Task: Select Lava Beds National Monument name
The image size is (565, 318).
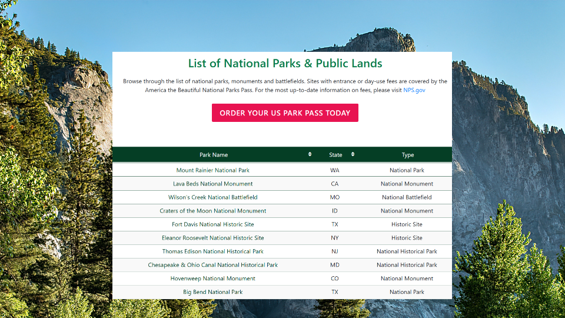Action: 213,184
